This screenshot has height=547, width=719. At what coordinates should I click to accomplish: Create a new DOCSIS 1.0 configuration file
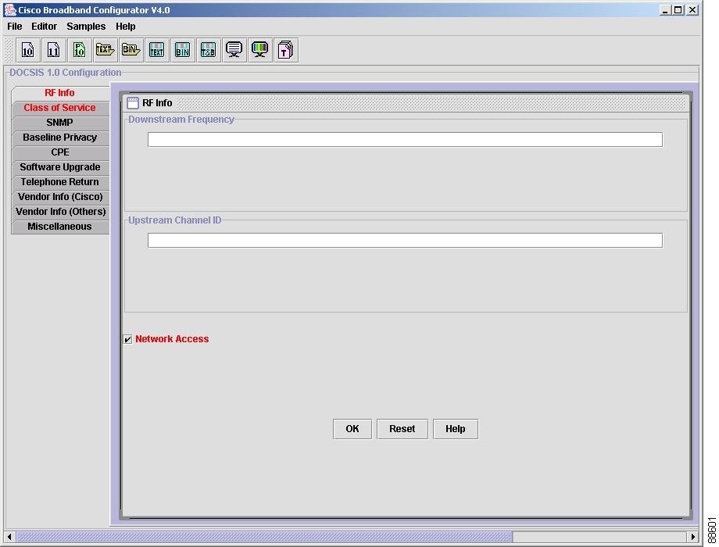(27, 49)
